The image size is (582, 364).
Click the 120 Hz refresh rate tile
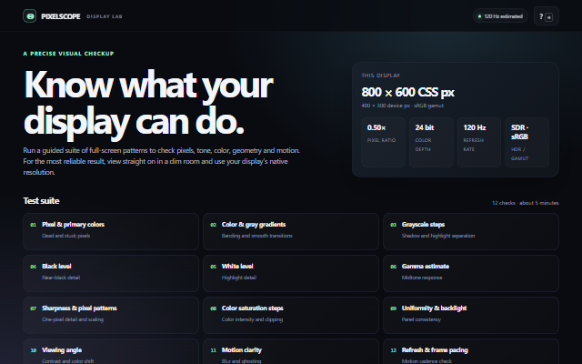(x=479, y=142)
